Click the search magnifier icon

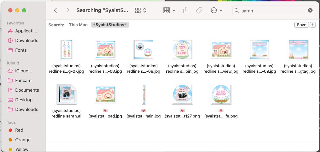click(x=237, y=11)
